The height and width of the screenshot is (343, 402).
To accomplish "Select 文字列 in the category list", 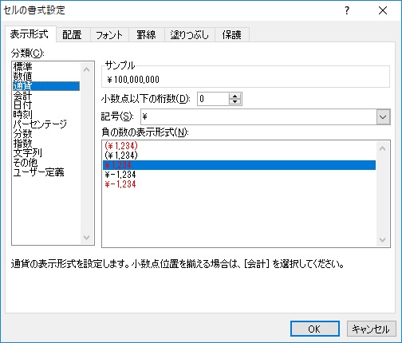I will 46,153.
